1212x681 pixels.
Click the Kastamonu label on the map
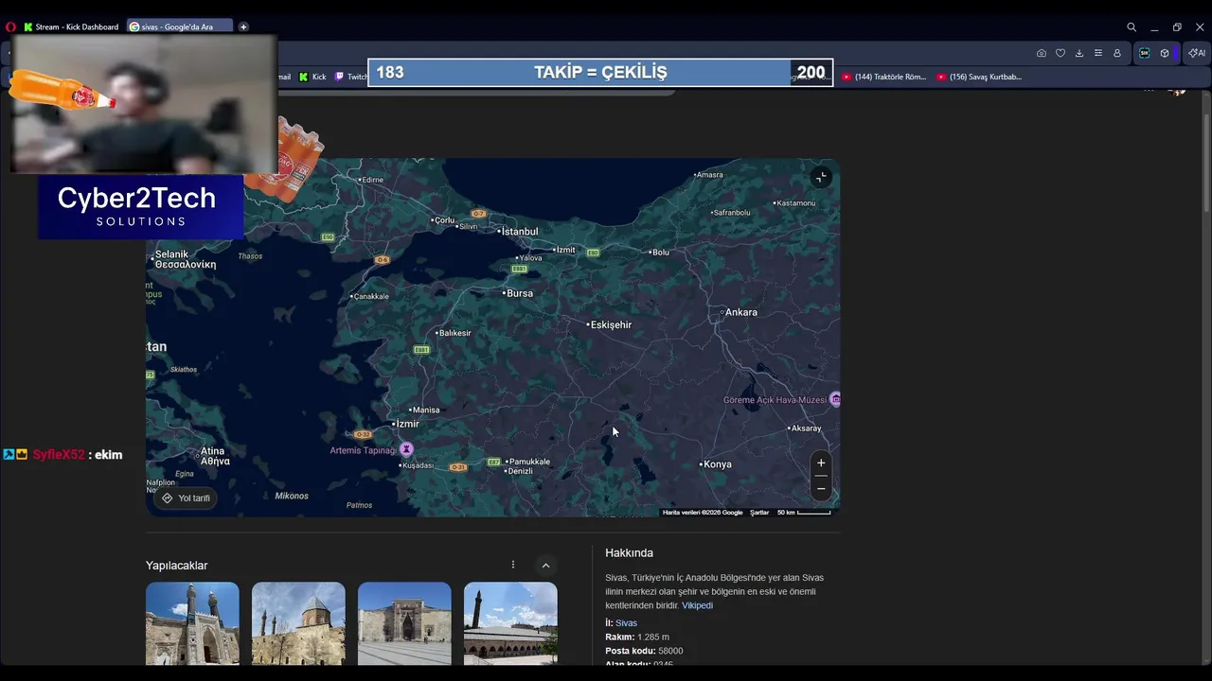[x=795, y=202]
